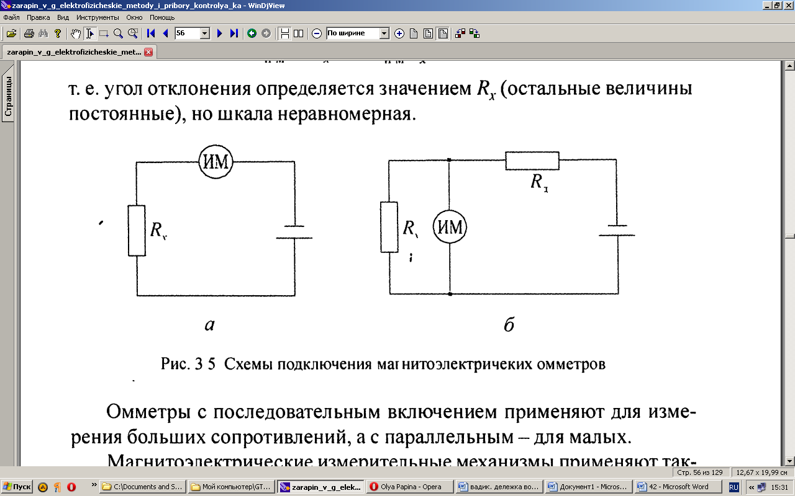Viewport: 795px width, 496px height.
Task: Select the Hand drag tool
Action: (76, 33)
